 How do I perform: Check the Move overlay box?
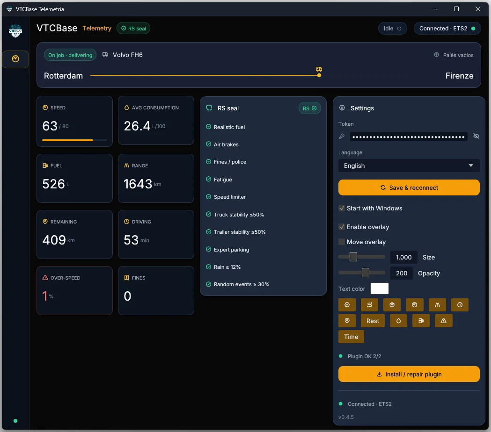click(342, 242)
